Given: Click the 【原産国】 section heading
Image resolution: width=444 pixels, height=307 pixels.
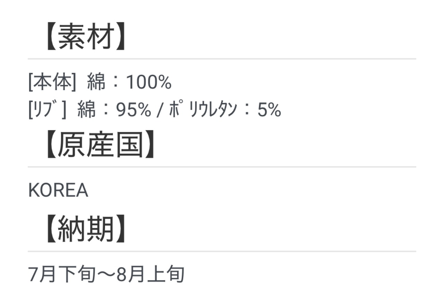Looking at the screenshot, I should (x=100, y=145).
